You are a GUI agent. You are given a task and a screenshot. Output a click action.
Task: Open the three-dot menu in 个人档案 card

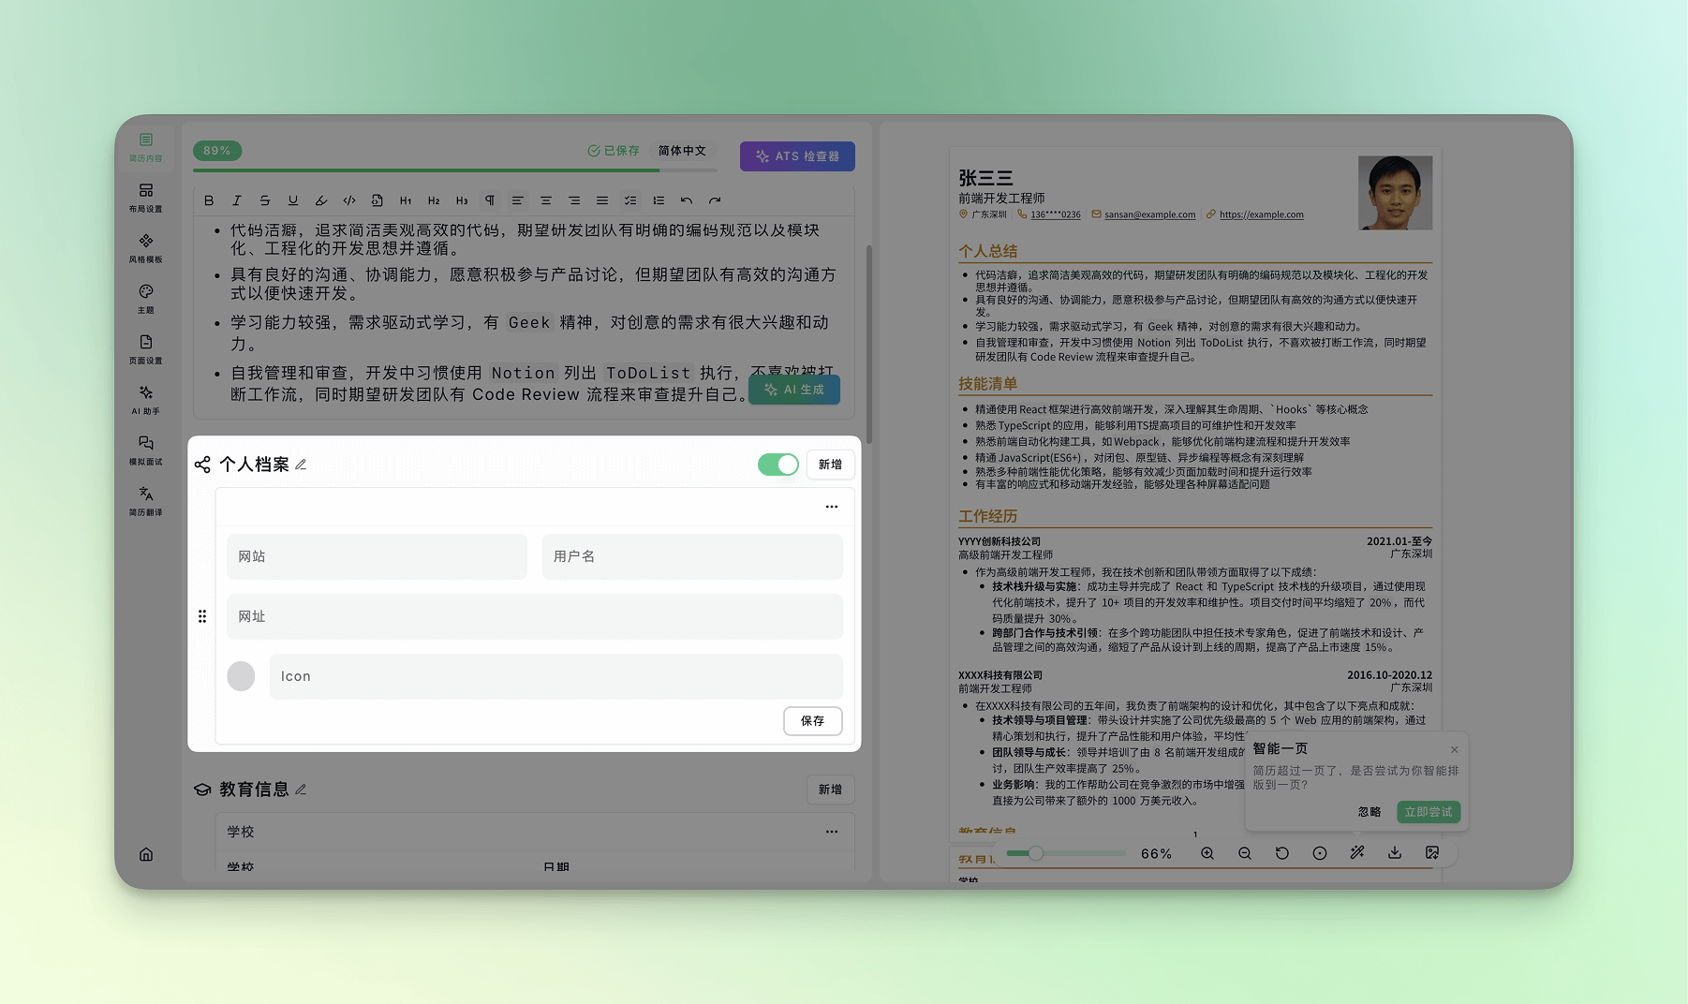832,507
